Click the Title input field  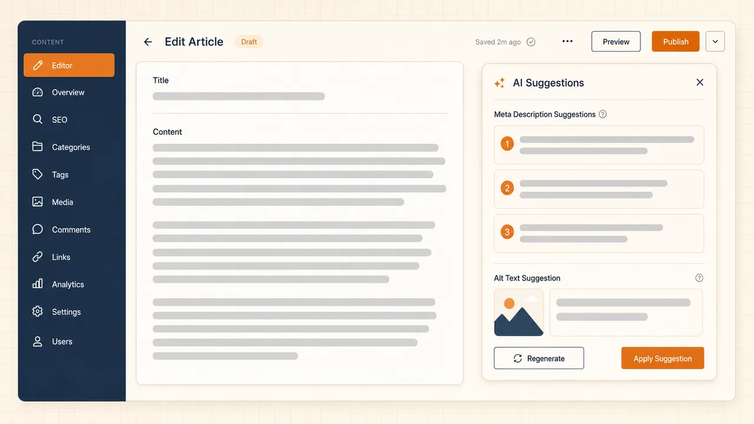[239, 96]
